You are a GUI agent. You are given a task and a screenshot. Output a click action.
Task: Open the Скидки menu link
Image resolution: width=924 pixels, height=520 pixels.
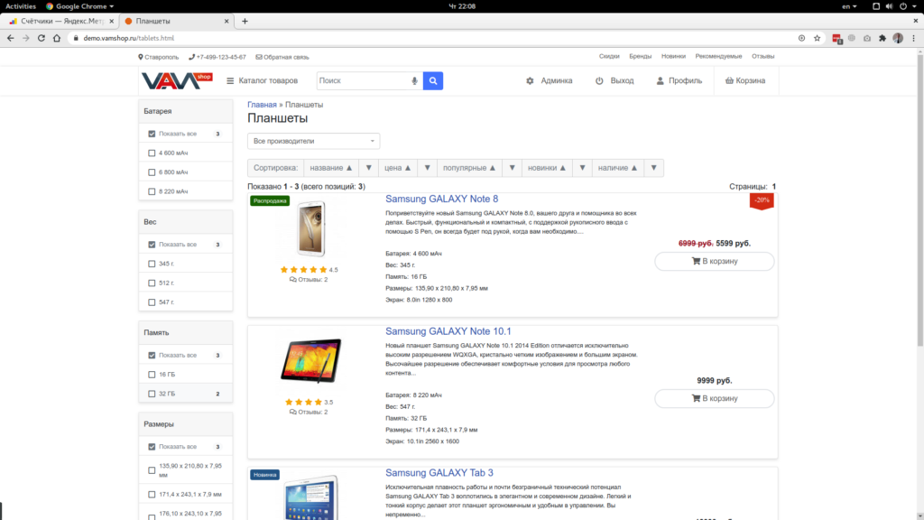[609, 57]
